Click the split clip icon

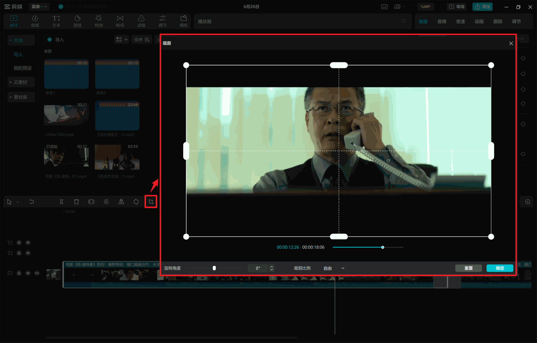tap(62, 202)
